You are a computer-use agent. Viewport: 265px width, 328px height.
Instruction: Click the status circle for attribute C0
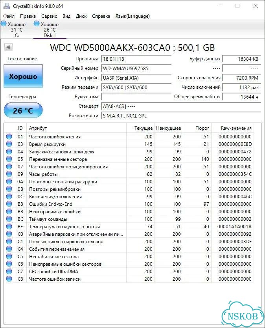point(9,234)
